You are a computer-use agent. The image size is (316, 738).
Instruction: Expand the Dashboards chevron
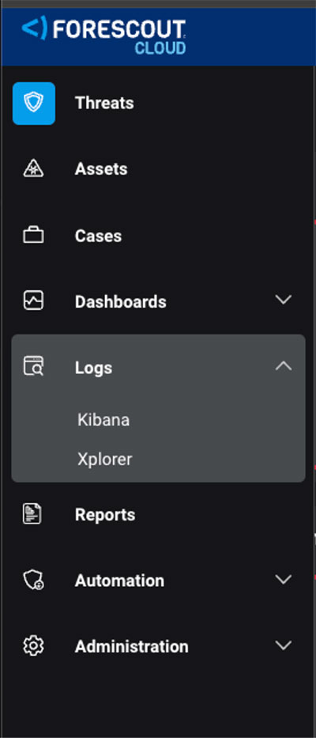284,300
